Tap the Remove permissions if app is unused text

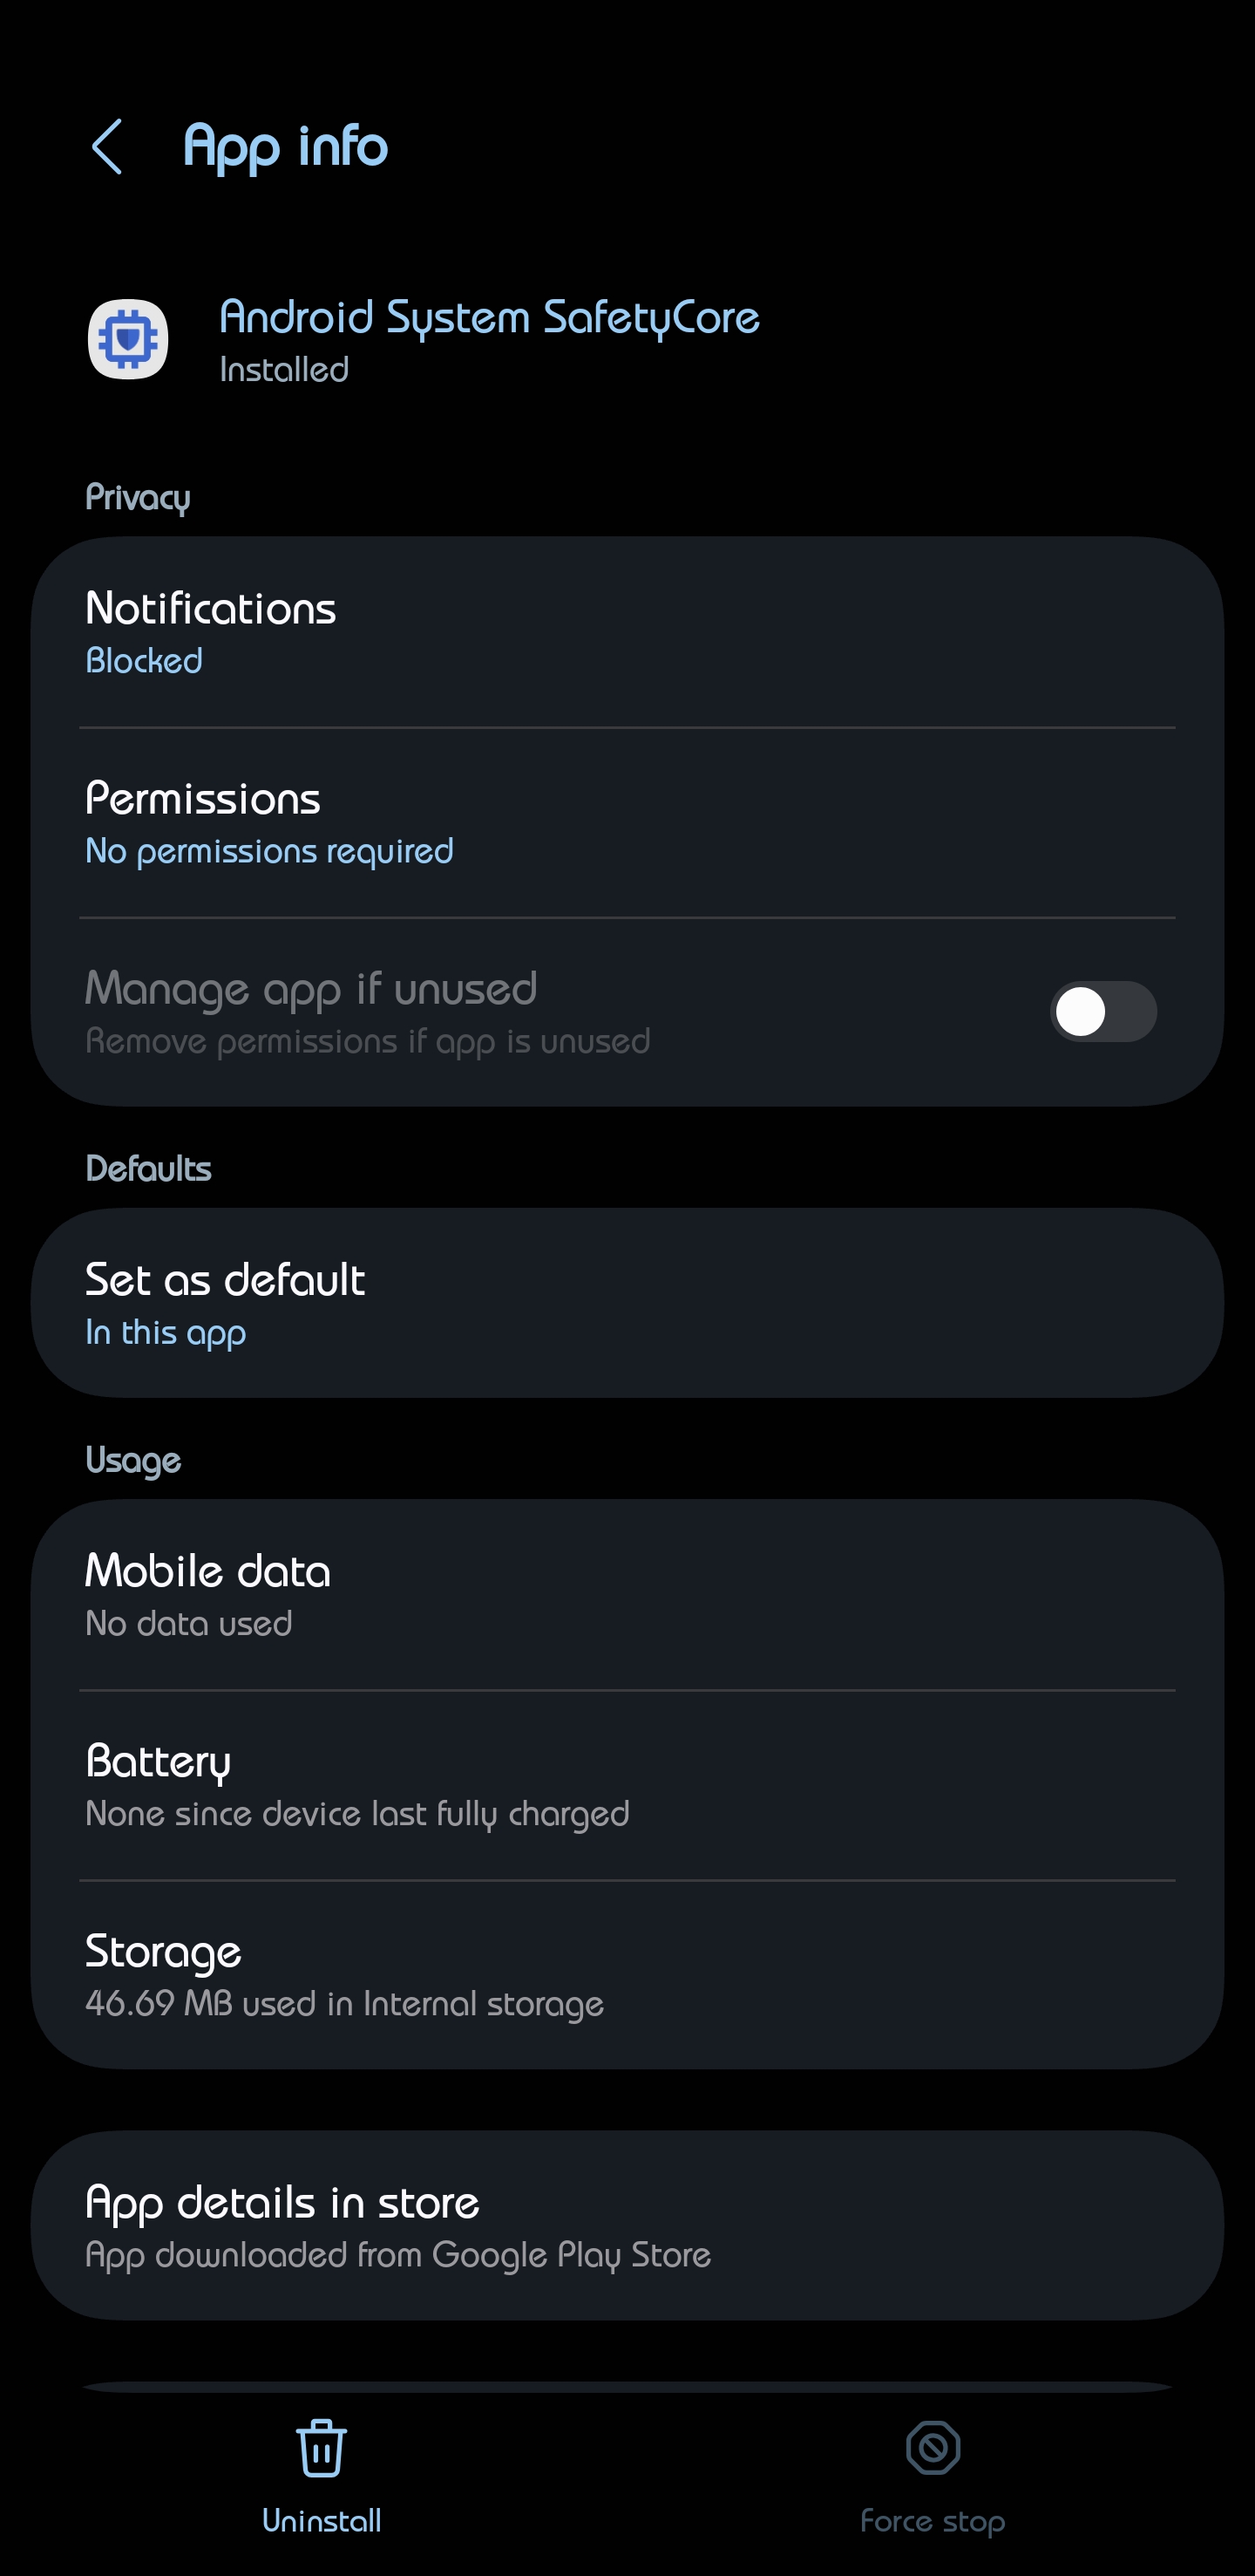click(x=368, y=1041)
